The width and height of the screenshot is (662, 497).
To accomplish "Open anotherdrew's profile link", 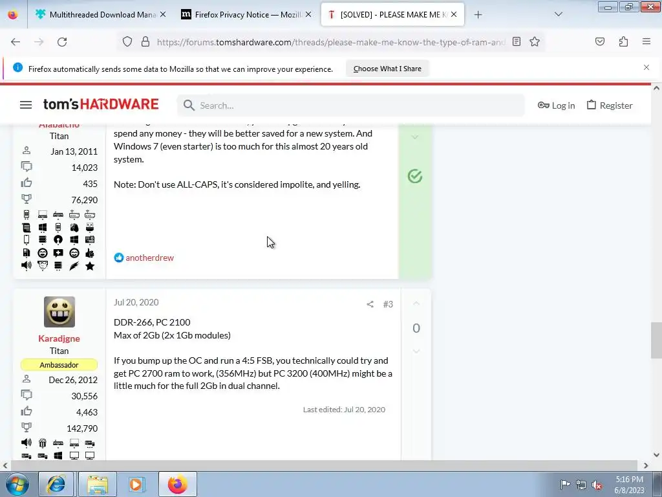I will pos(149,258).
